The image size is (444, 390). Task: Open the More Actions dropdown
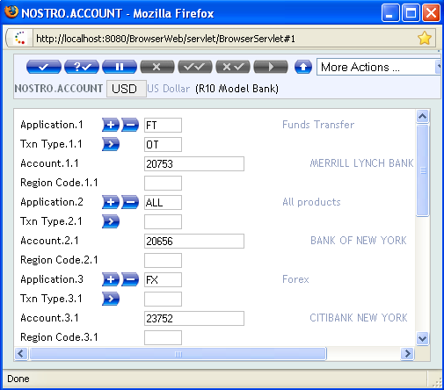click(x=378, y=67)
